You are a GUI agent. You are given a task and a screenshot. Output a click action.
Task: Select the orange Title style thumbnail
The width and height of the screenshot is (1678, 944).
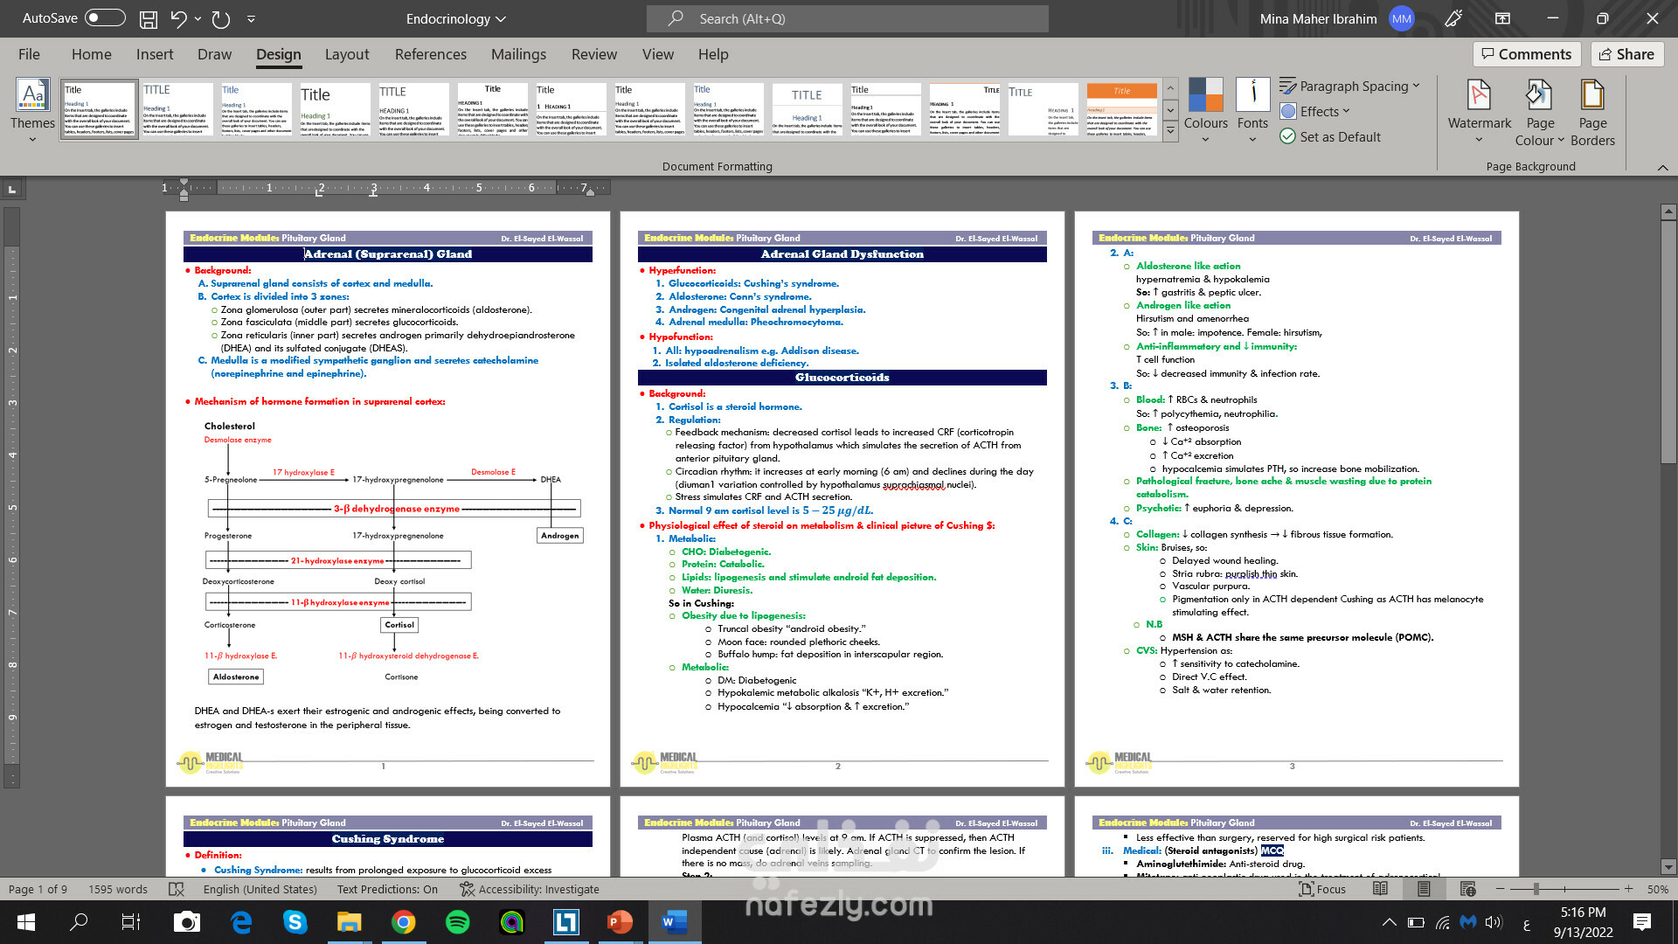click(1121, 109)
